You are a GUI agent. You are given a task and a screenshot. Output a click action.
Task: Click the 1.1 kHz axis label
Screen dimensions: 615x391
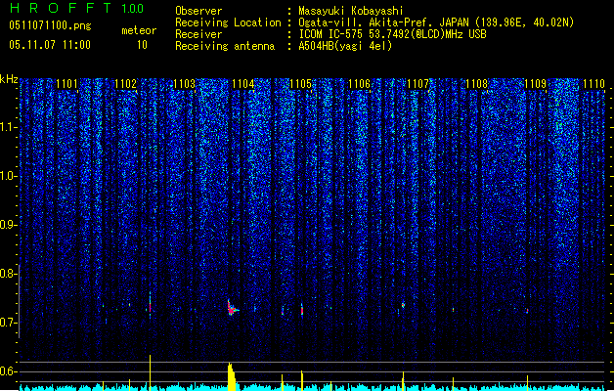coord(9,127)
